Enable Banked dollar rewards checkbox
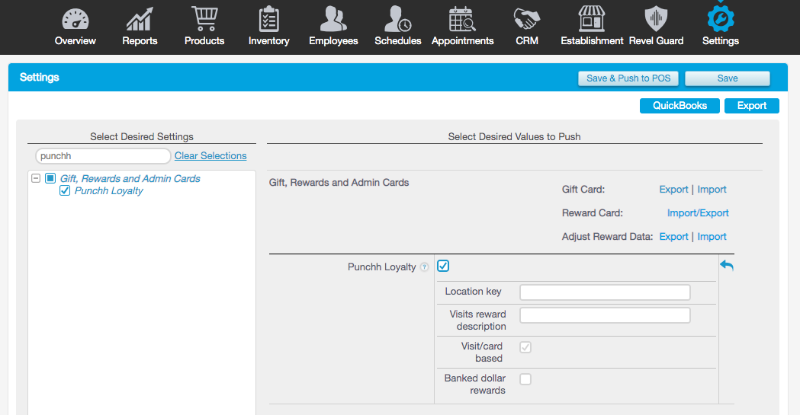 coord(525,379)
